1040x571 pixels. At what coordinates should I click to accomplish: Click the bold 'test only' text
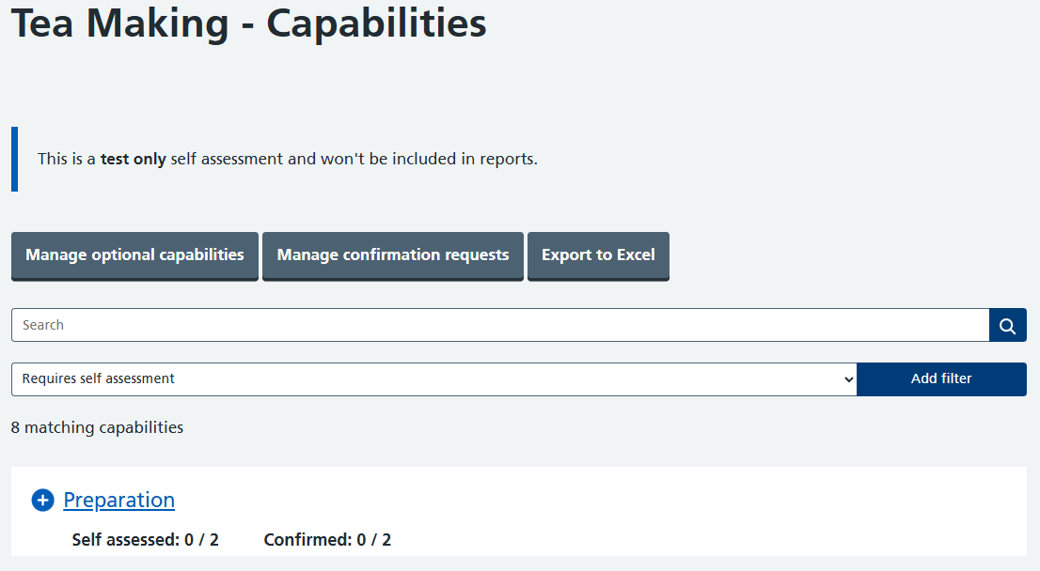tap(133, 160)
